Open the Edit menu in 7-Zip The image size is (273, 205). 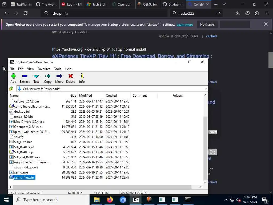point(21,69)
